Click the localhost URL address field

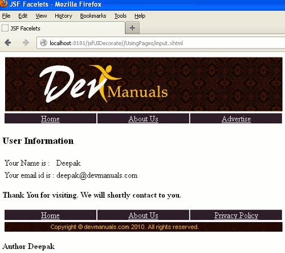161,43
